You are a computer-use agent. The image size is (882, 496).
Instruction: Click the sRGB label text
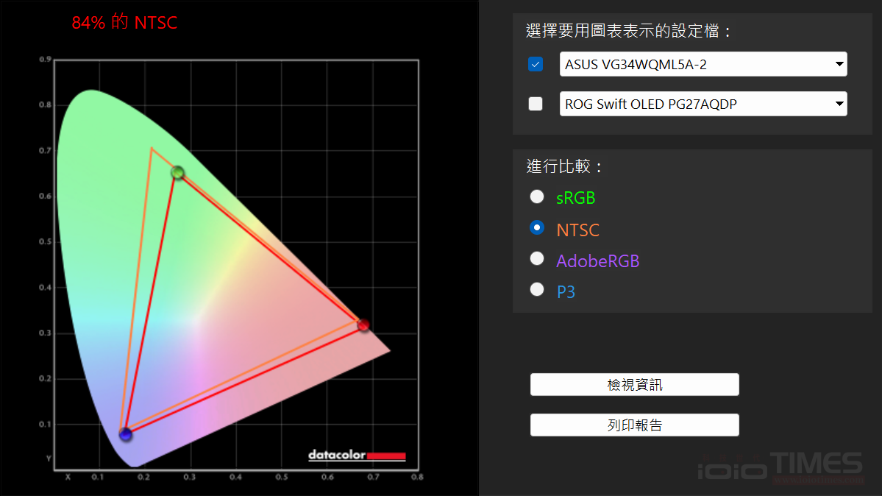(575, 198)
